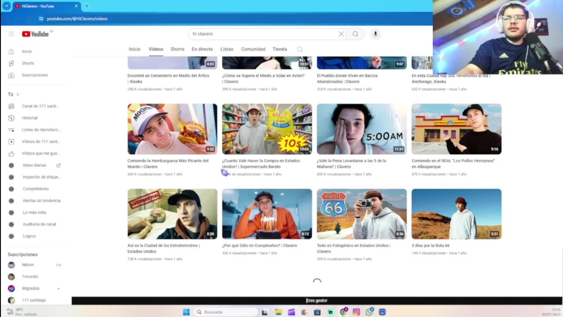Clear the search box with X
The image size is (563, 317).
341,34
